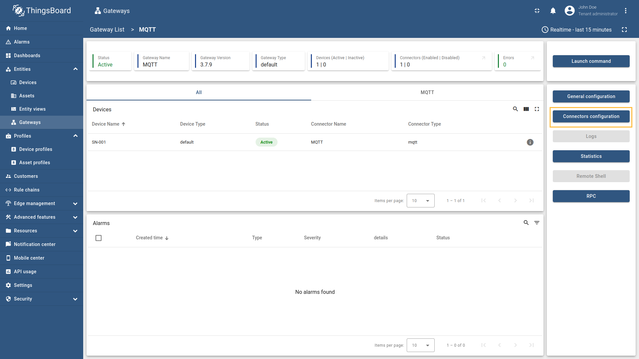This screenshot has height=359, width=639.
Task: Click the columns display icon in Devices panel
Action: (526, 109)
